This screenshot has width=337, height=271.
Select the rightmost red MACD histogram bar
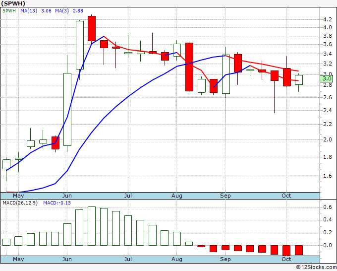[299, 250]
